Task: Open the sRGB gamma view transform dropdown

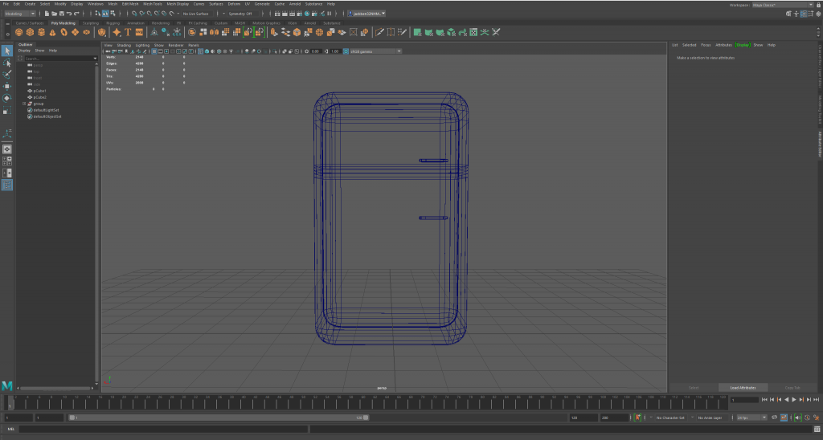Action: tap(371, 51)
